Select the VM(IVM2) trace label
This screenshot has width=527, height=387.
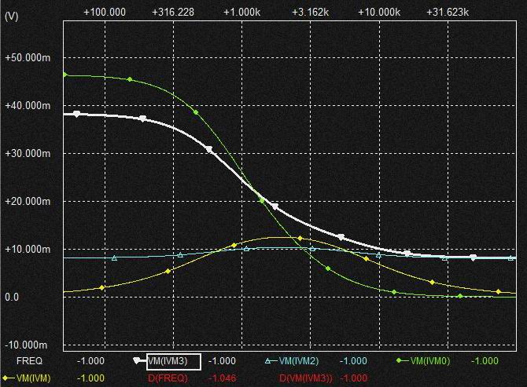point(299,361)
